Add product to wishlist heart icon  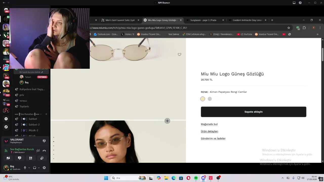click(179, 54)
